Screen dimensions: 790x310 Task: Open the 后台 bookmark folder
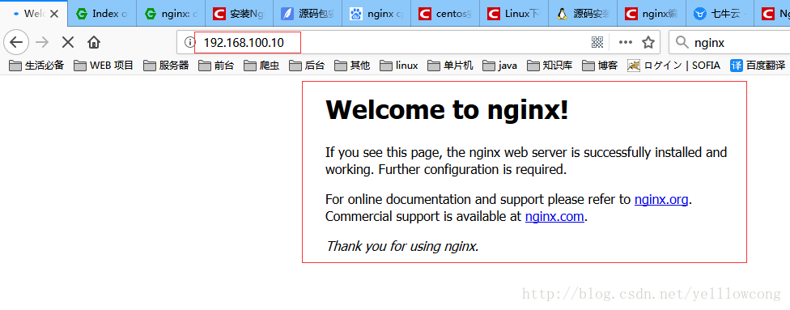coord(307,65)
